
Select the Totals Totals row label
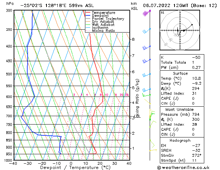tap(173, 62)
